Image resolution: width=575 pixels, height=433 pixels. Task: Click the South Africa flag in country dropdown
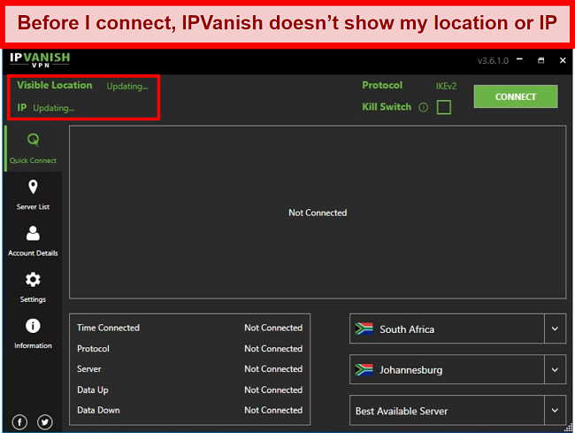click(364, 329)
